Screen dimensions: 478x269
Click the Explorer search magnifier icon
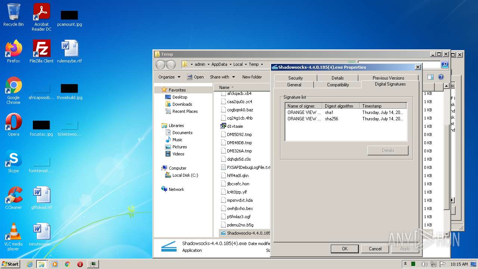tap(444, 65)
